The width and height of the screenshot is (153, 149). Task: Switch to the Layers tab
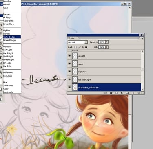click(73, 38)
